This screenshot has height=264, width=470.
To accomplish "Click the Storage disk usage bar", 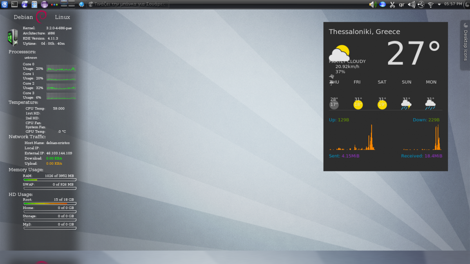I will pyautogui.click(x=50, y=220).
